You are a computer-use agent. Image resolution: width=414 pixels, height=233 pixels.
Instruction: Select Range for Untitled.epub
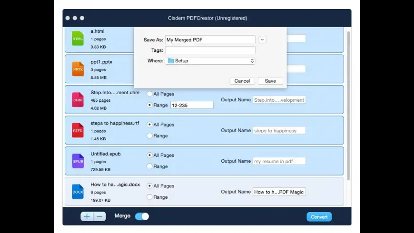coord(149,166)
